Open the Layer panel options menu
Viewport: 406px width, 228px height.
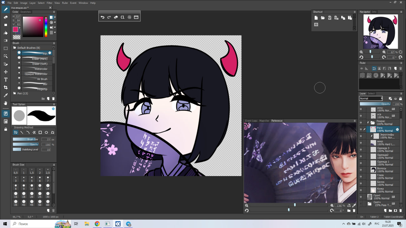pyautogui.click(x=401, y=93)
